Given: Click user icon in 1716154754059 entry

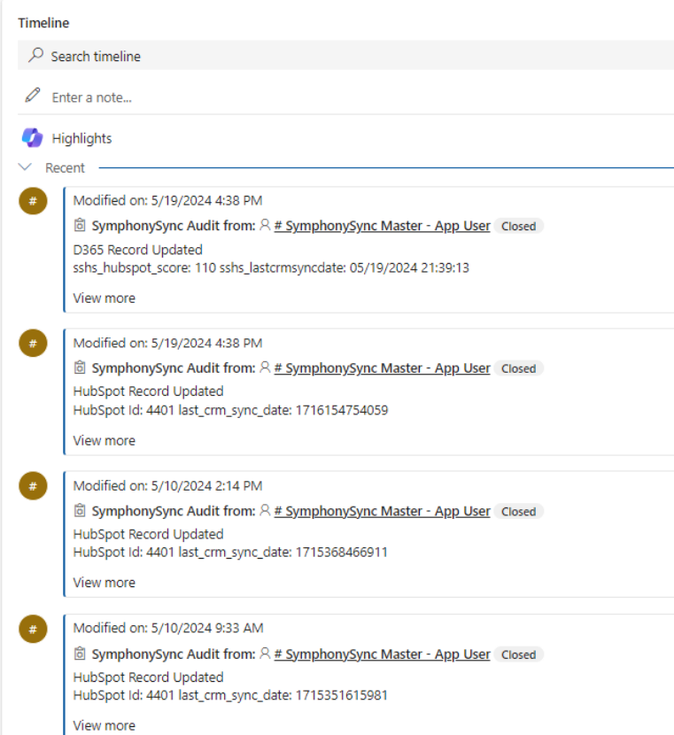Looking at the screenshot, I should click(265, 367).
